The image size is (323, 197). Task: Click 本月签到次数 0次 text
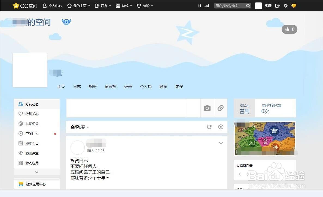(x=271, y=108)
